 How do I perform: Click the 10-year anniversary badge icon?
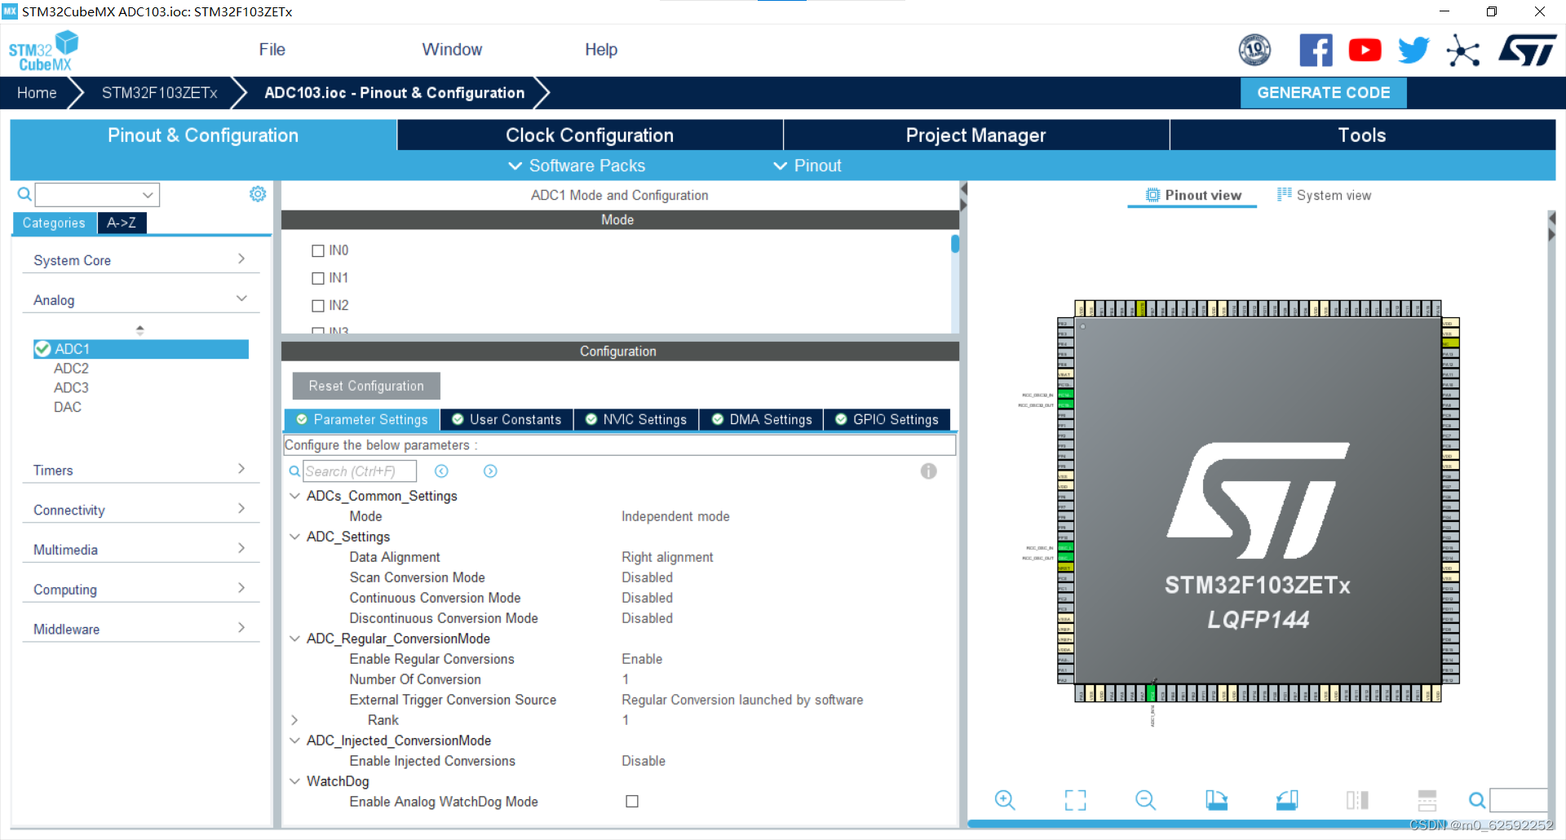1254,51
